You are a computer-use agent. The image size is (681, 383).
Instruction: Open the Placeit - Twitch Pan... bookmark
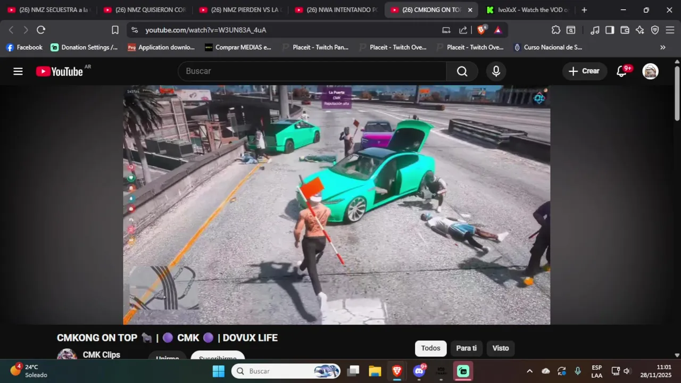coord(315,47)
